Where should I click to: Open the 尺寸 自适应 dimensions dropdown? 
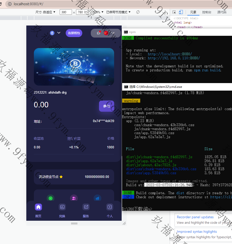coord(45,12)
